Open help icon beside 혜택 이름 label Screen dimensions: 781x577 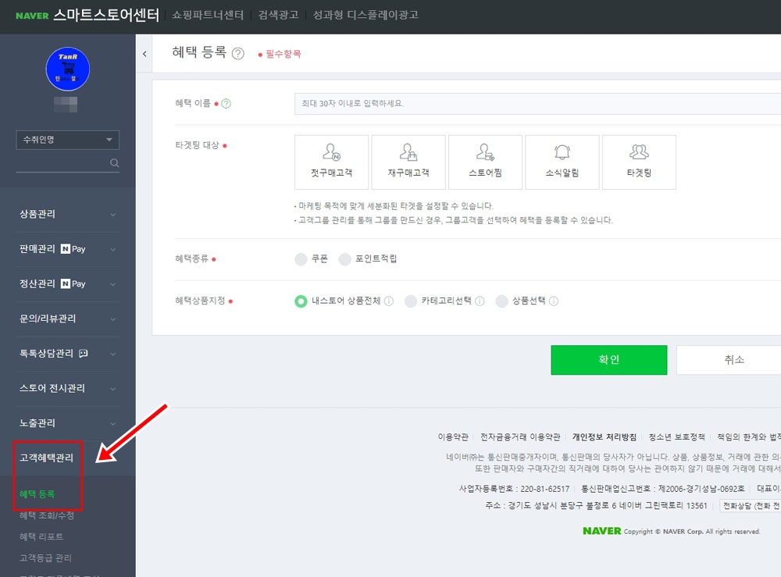tap(226, 104)
